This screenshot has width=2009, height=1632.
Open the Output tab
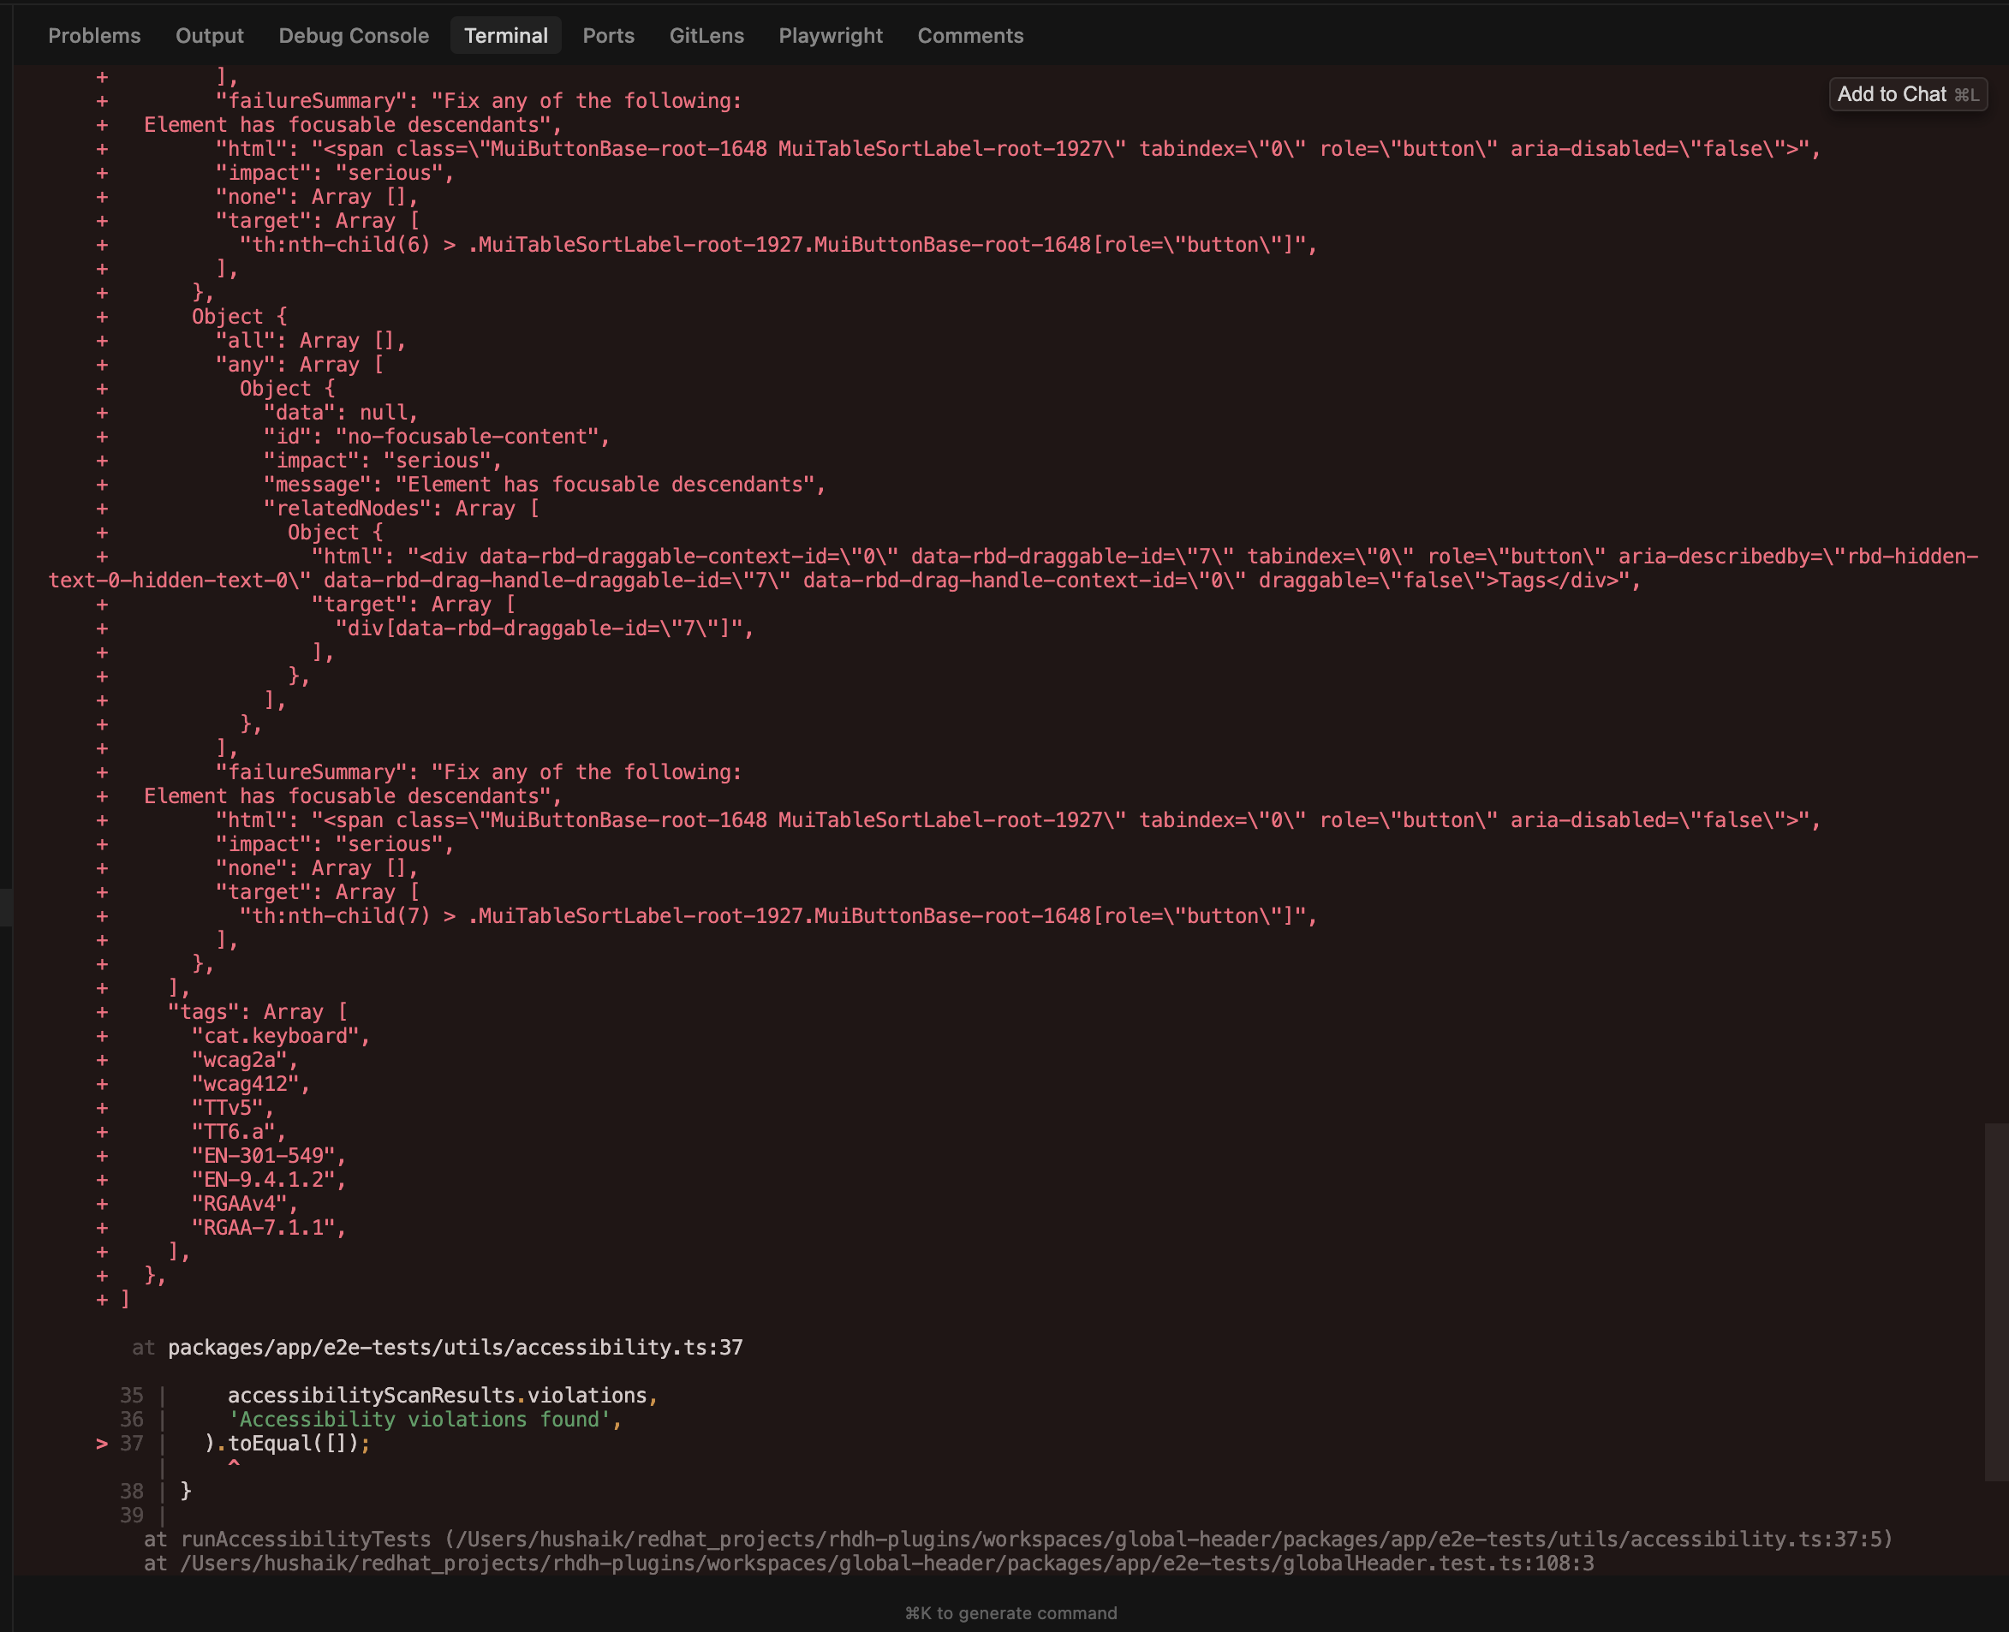[209, 36]
